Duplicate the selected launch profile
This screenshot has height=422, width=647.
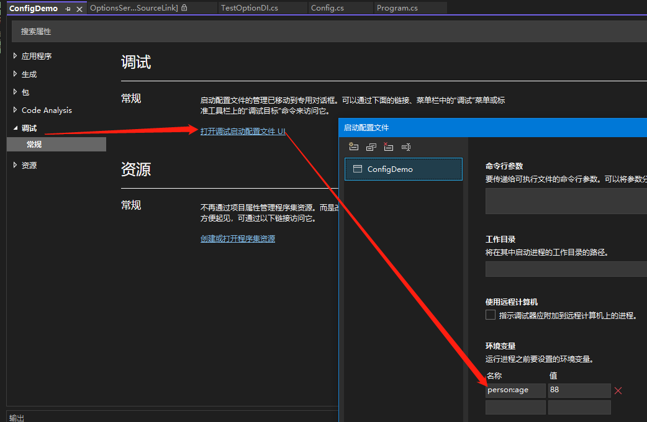pos(371,147)
